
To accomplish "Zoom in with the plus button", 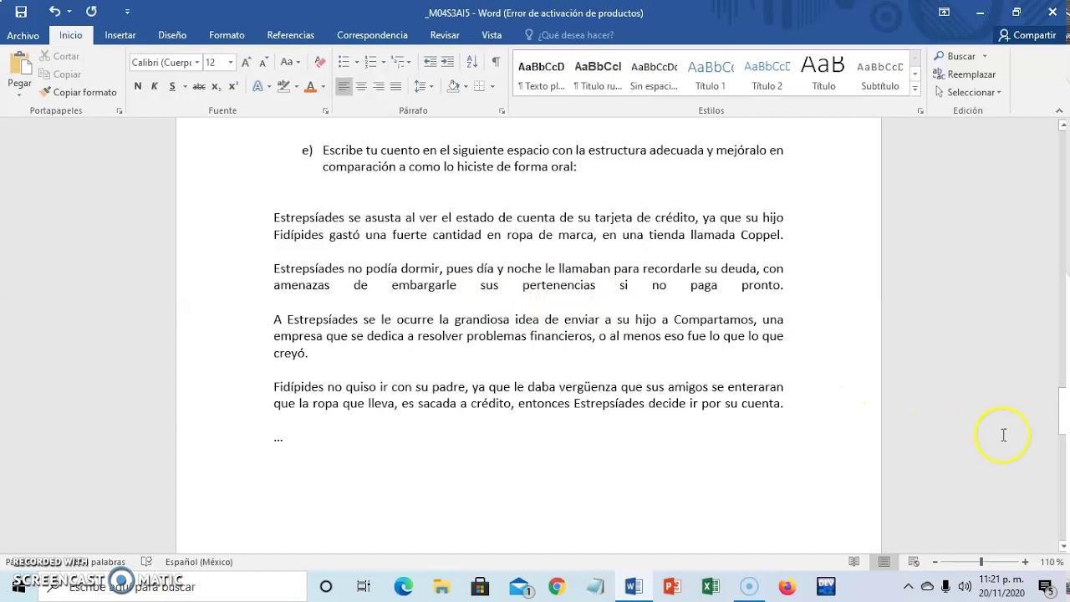I will point(1025,562).
